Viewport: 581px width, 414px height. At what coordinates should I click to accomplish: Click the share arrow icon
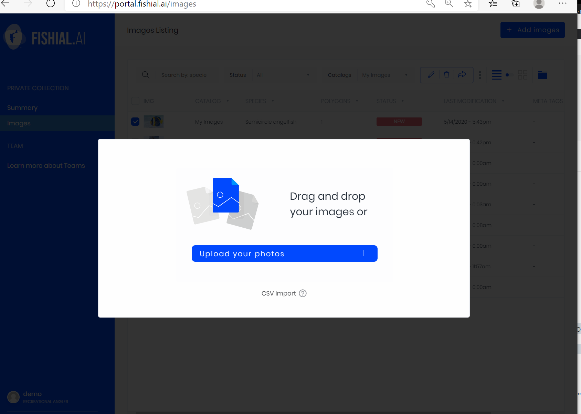pyautogui.click(x=462, y=75)
